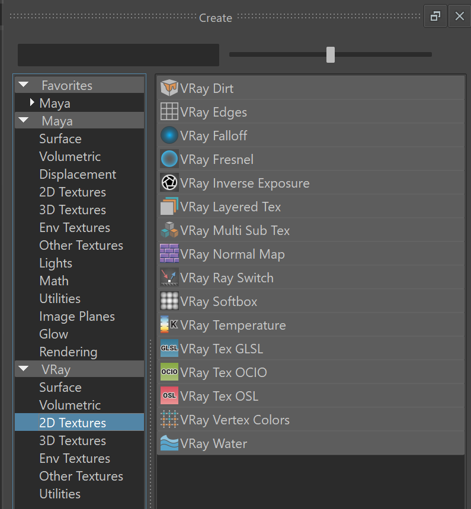The width and height of the screenshot is (471, 509).
Task: Expand the Maya item under Favorites
Action: (x=32, y=102)
